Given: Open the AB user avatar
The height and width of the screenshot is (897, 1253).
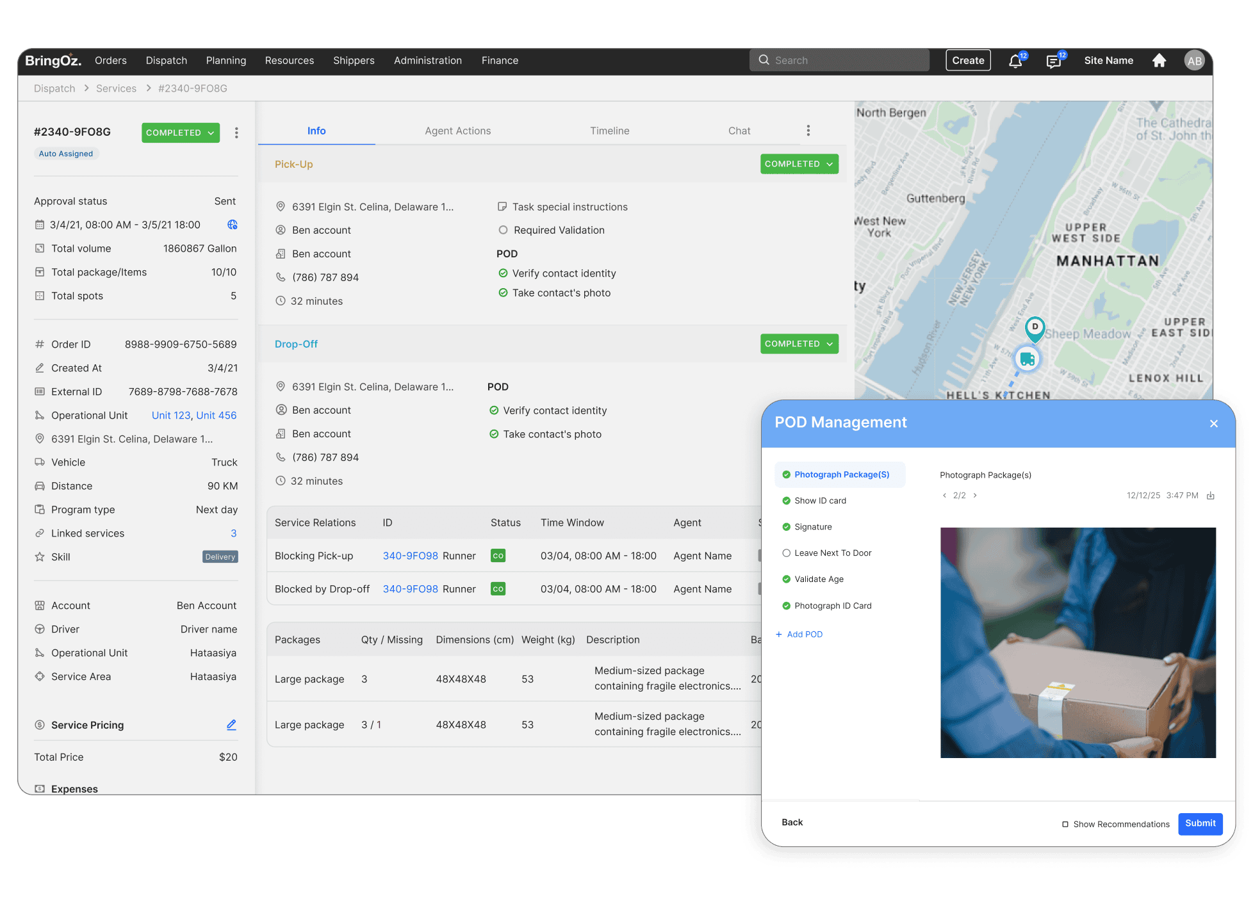Looking at the screenshot, I should 1194,61.
